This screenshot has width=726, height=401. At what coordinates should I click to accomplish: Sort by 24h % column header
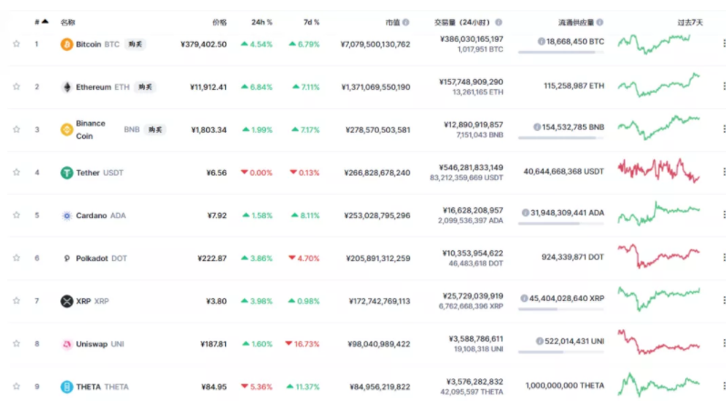click(x=261, y=22)
